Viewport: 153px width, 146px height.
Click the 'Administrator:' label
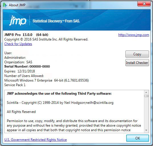point(15,58)
